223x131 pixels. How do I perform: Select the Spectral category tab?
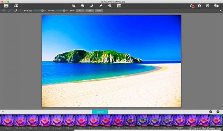tap(100, 112)
